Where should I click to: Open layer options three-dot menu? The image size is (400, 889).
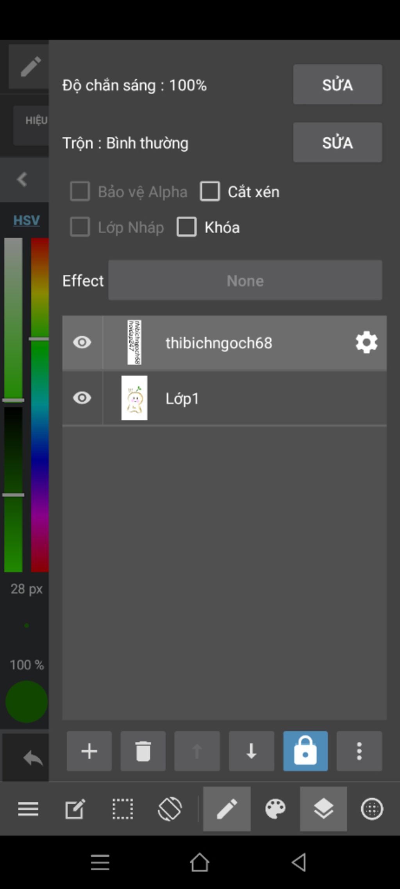coord(359,751)
